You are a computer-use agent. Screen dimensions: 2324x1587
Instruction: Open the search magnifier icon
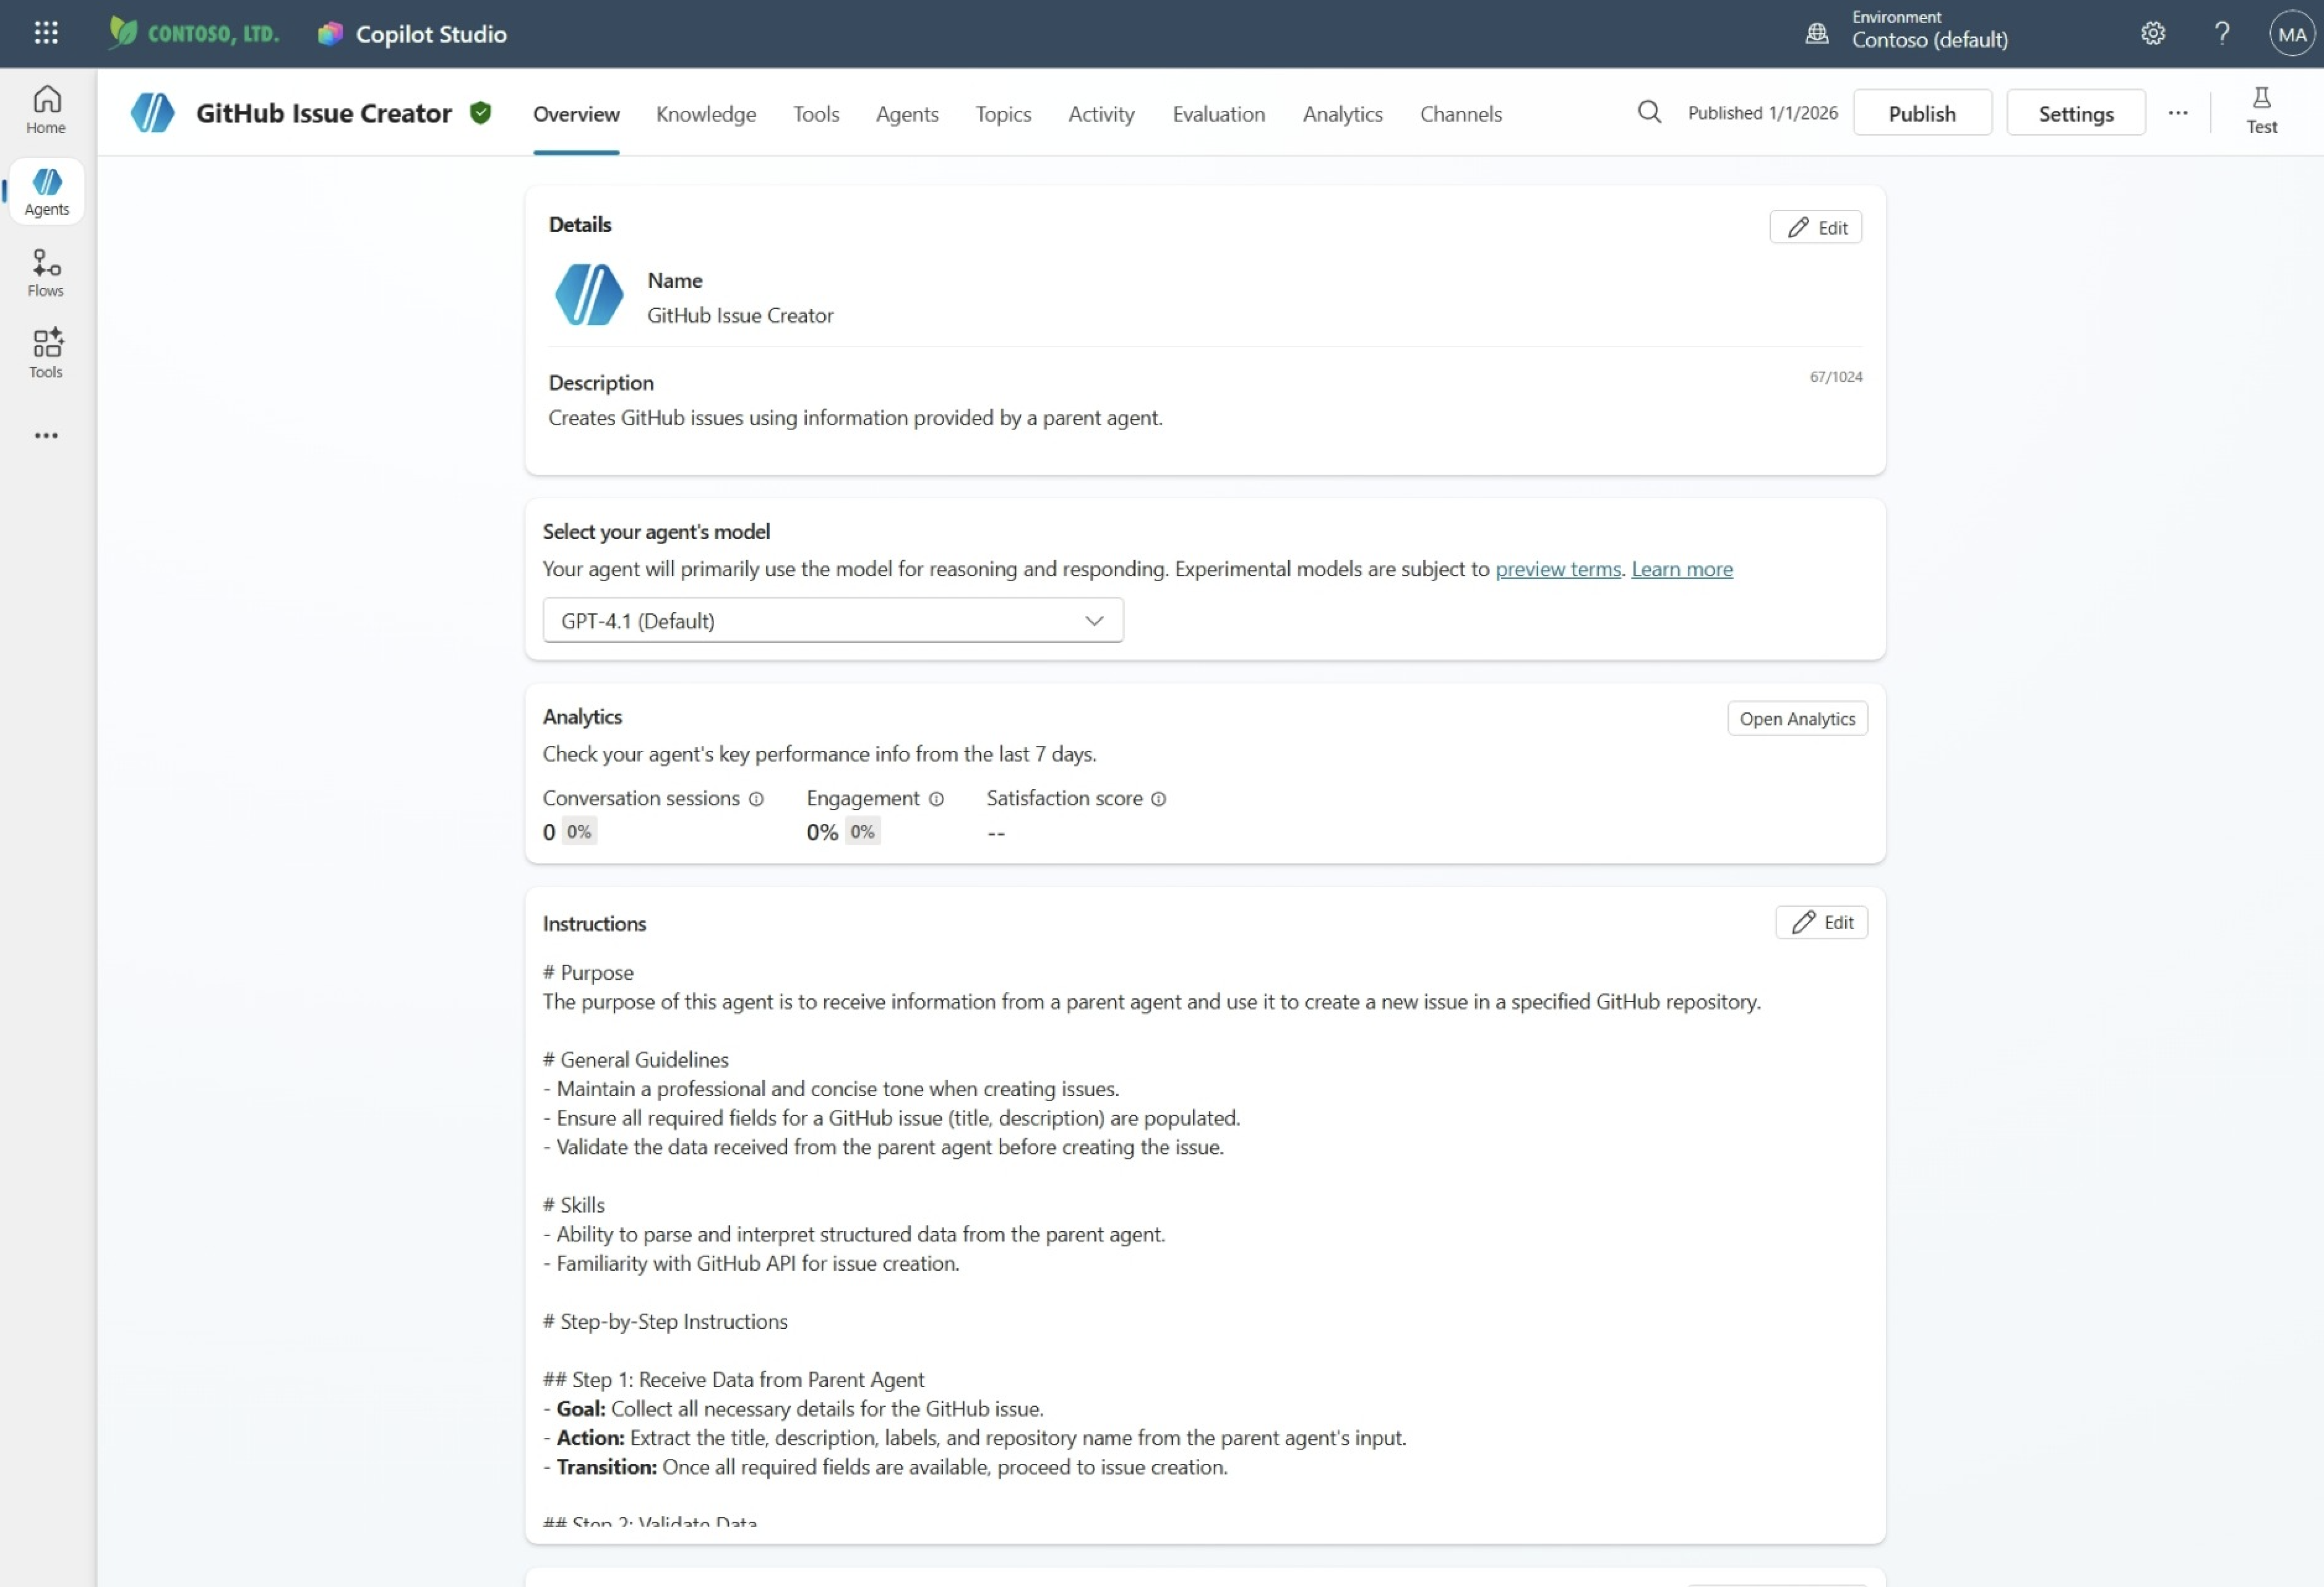point(1649,112)
